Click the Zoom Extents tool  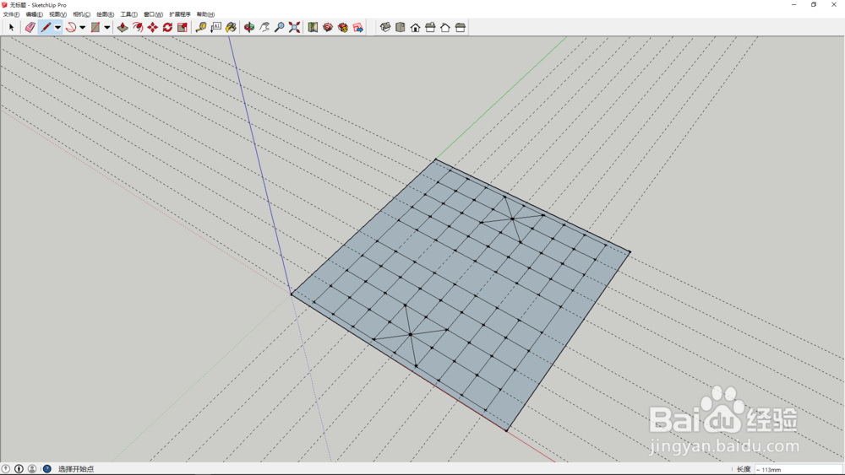294,28
